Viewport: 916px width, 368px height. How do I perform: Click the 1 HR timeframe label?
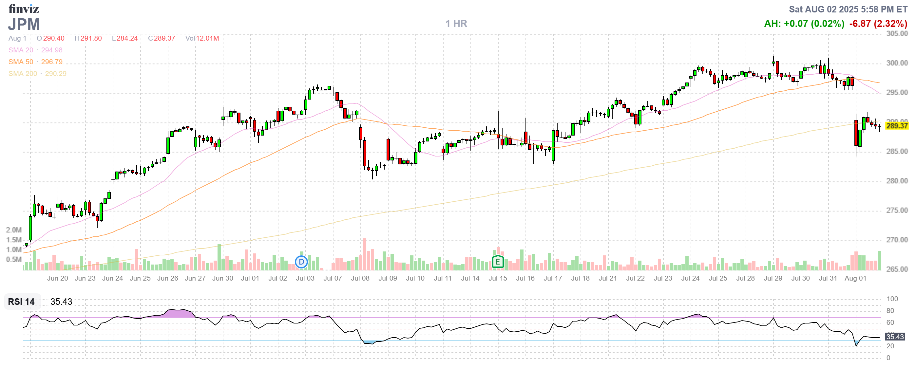pos(456,24)
